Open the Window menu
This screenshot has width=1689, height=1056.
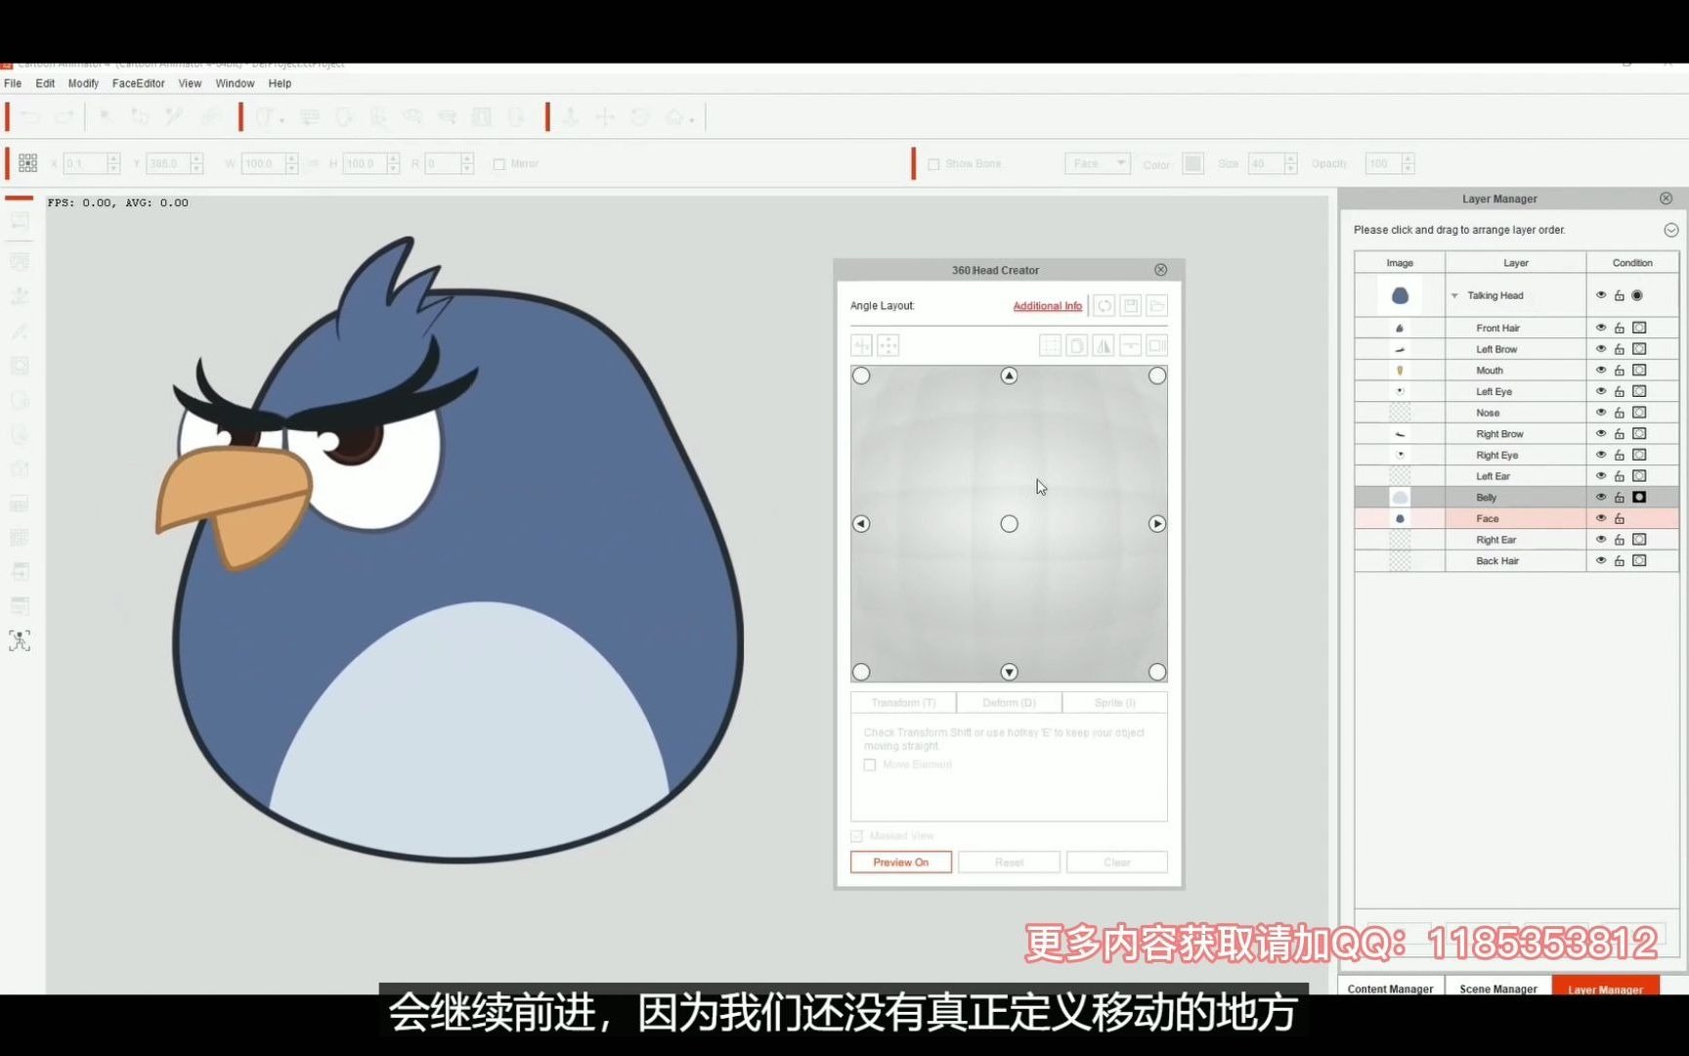[235, 83]
